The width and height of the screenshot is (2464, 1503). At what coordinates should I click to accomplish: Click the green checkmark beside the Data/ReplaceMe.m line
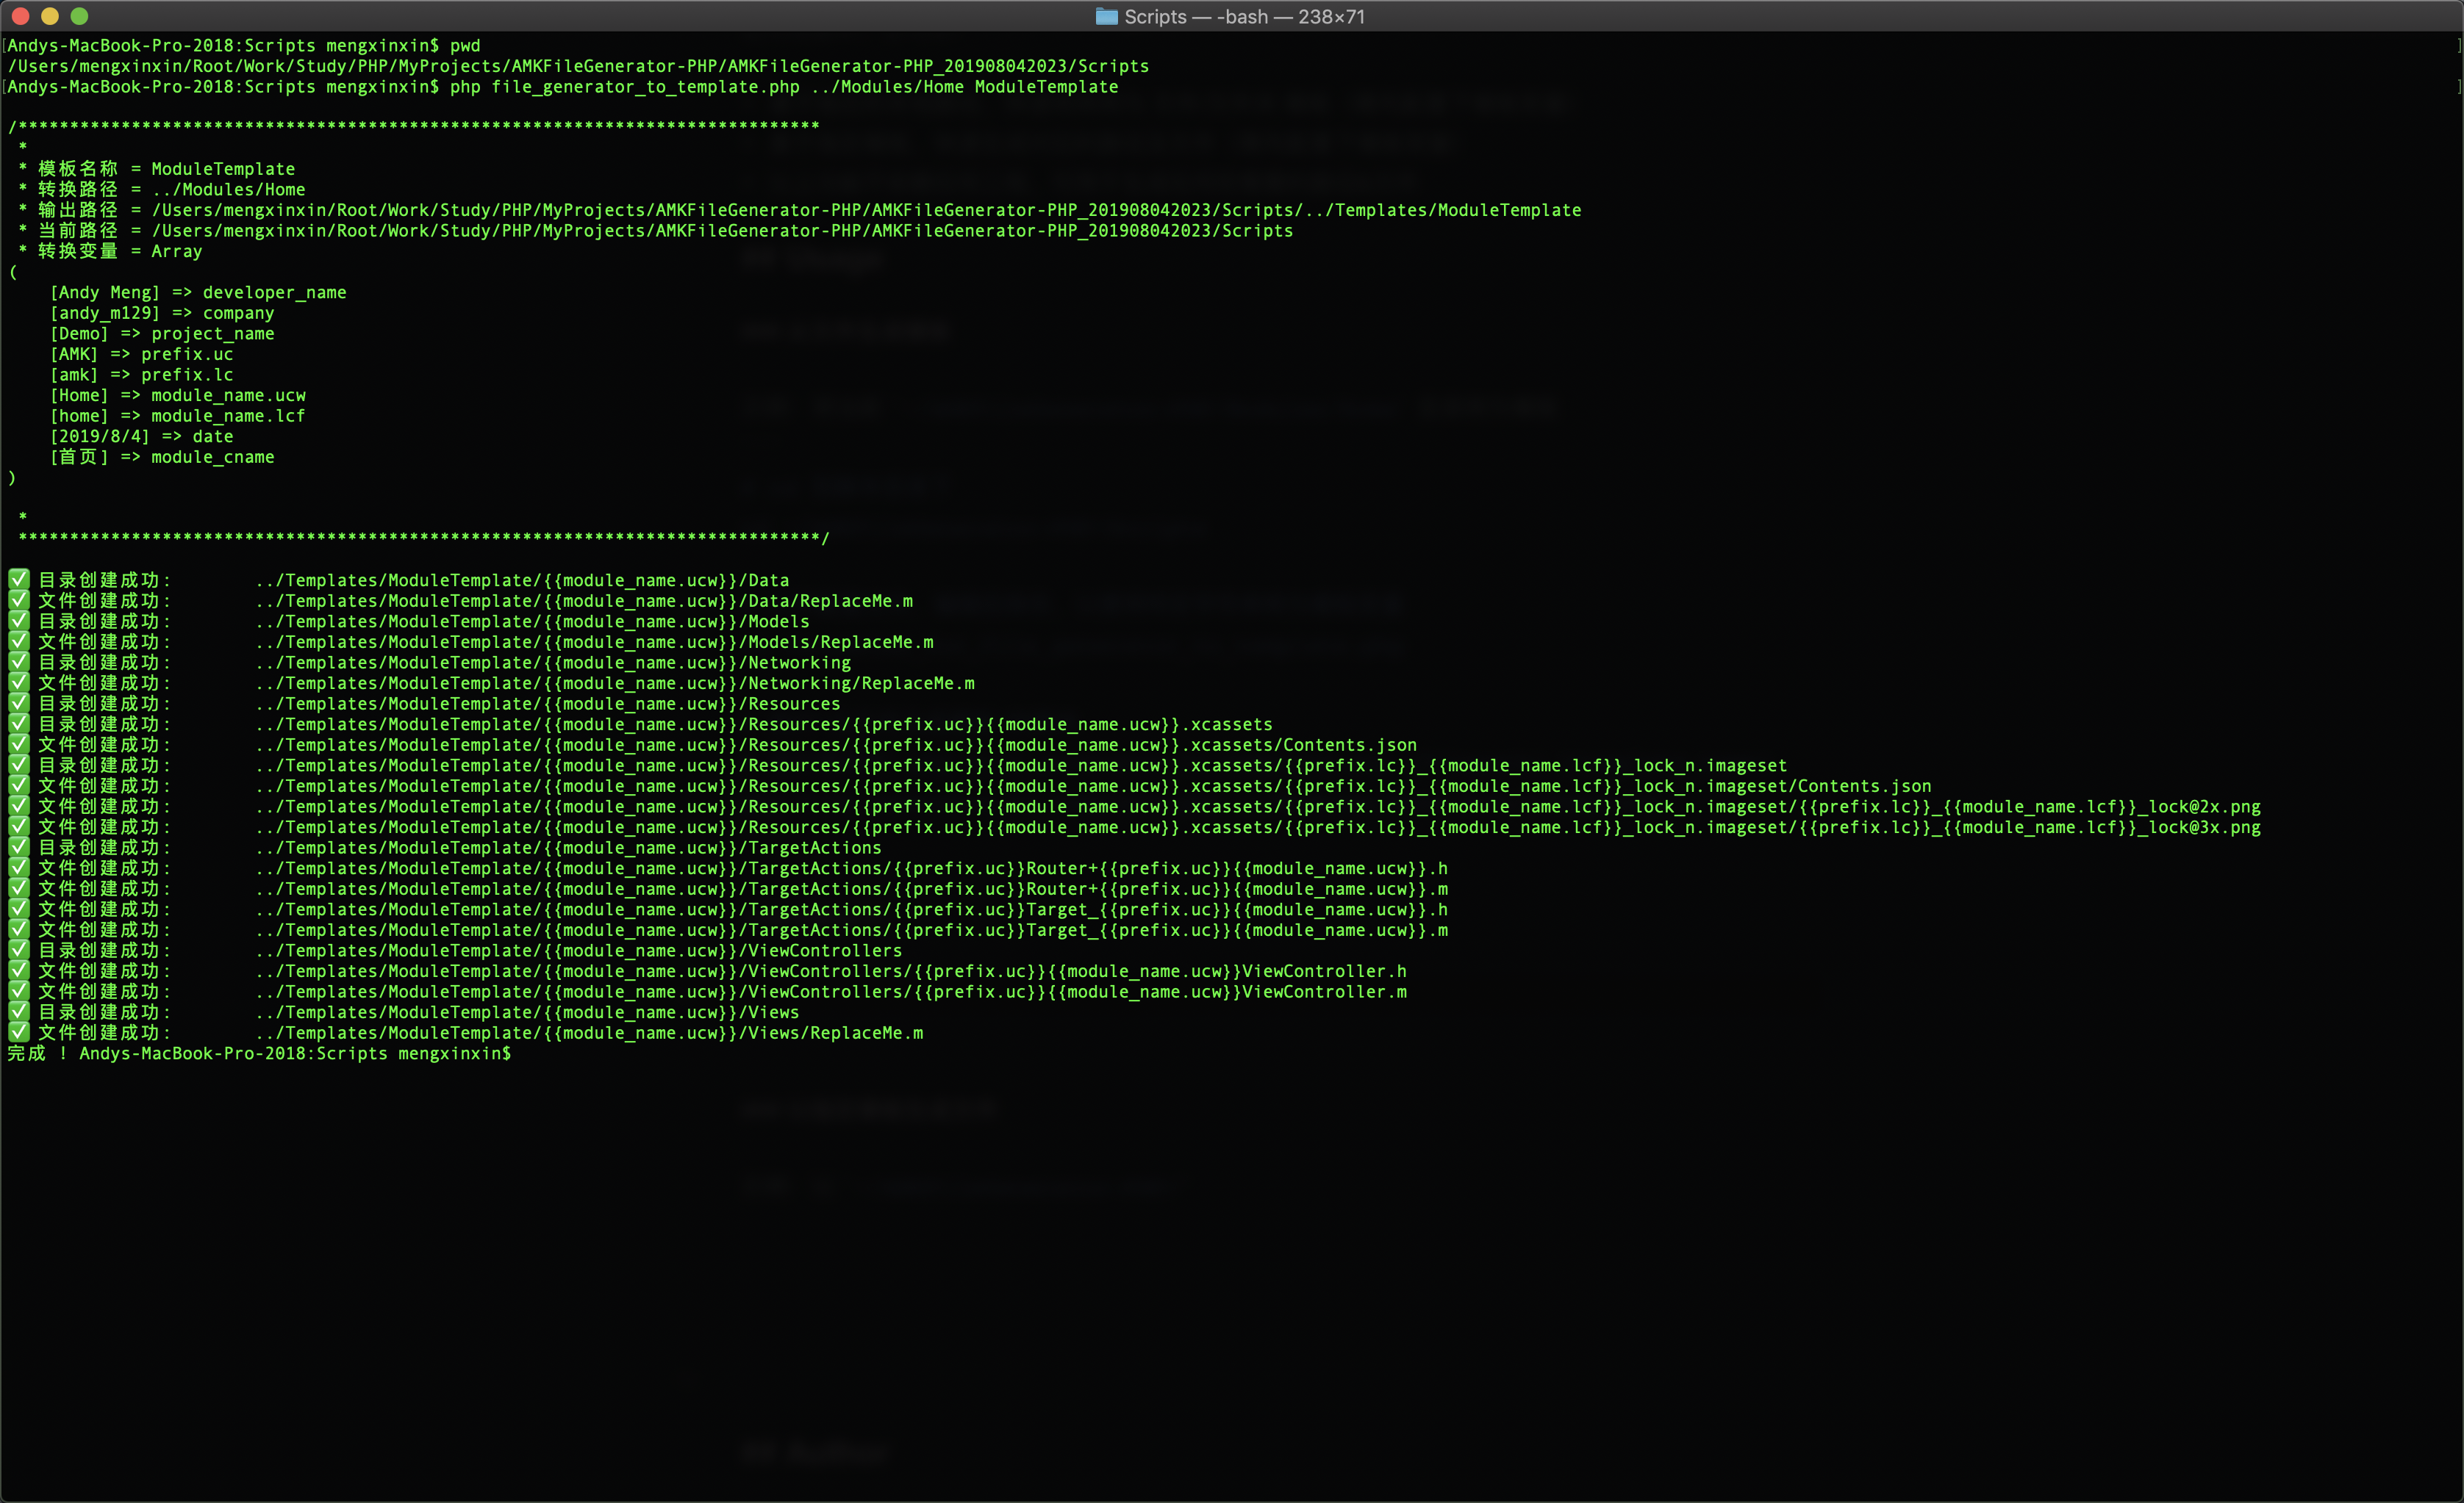[x=19, y=601]
